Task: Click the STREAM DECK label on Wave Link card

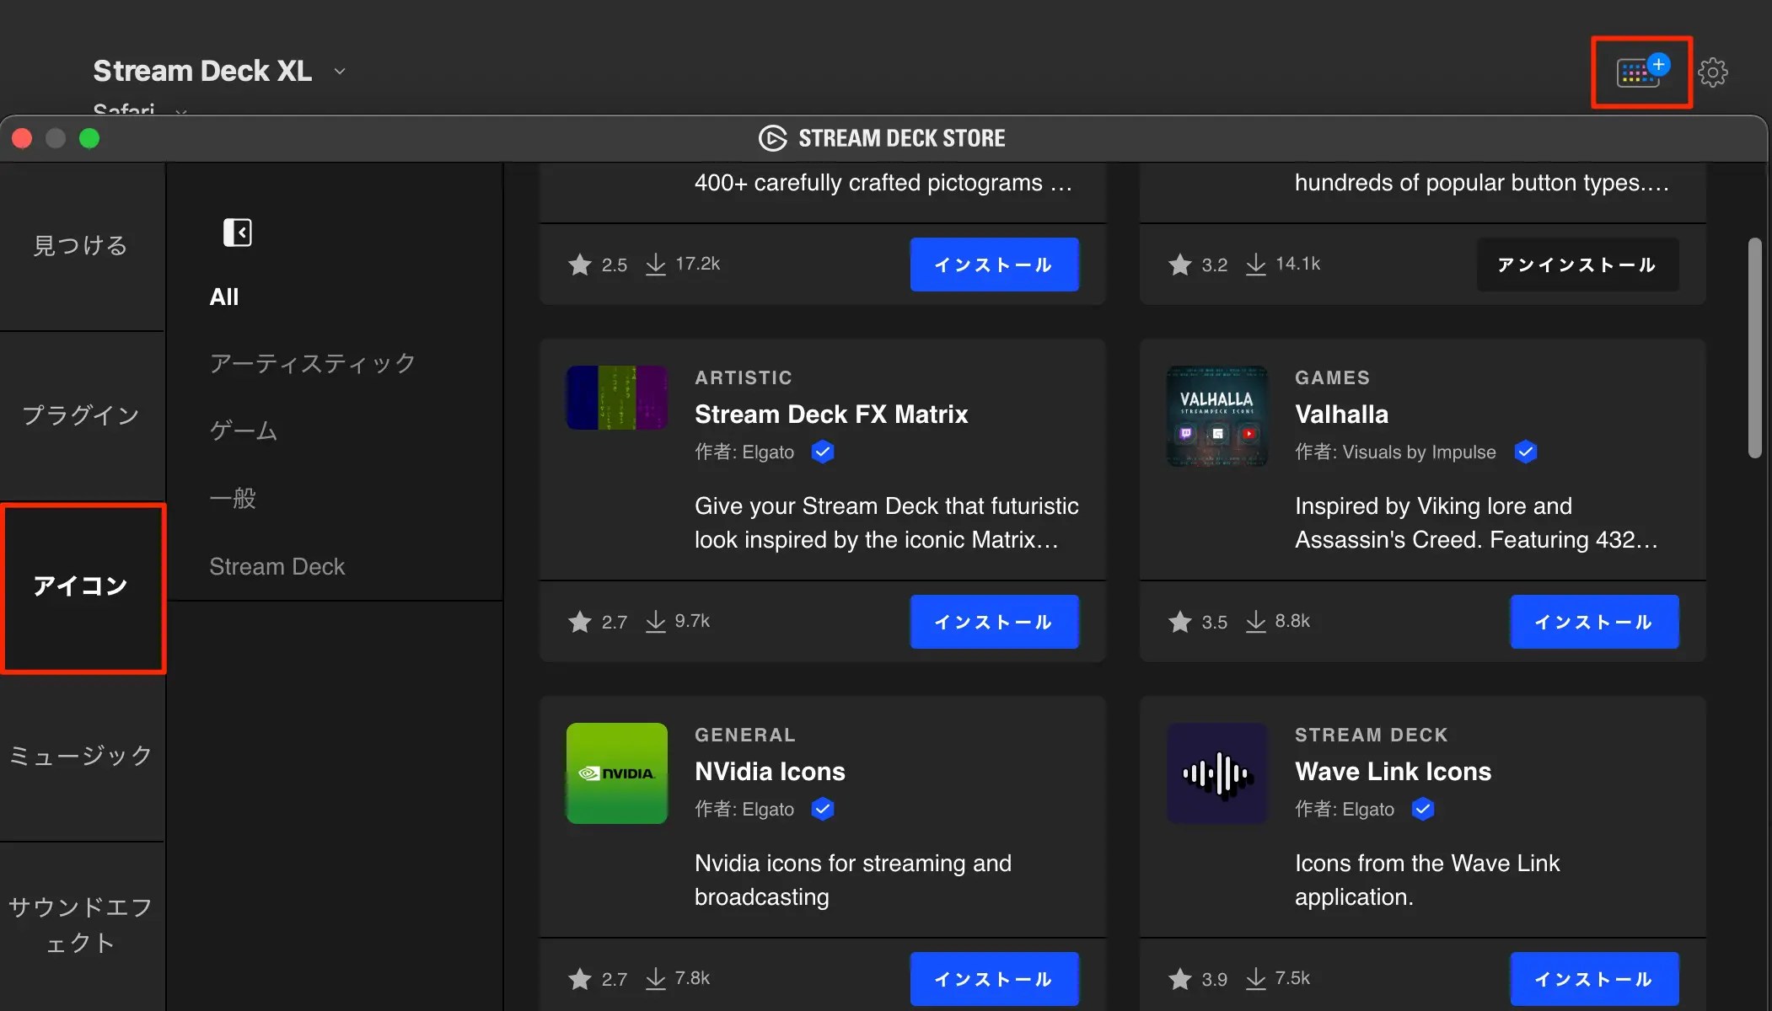Action: tap(1372, 735)
